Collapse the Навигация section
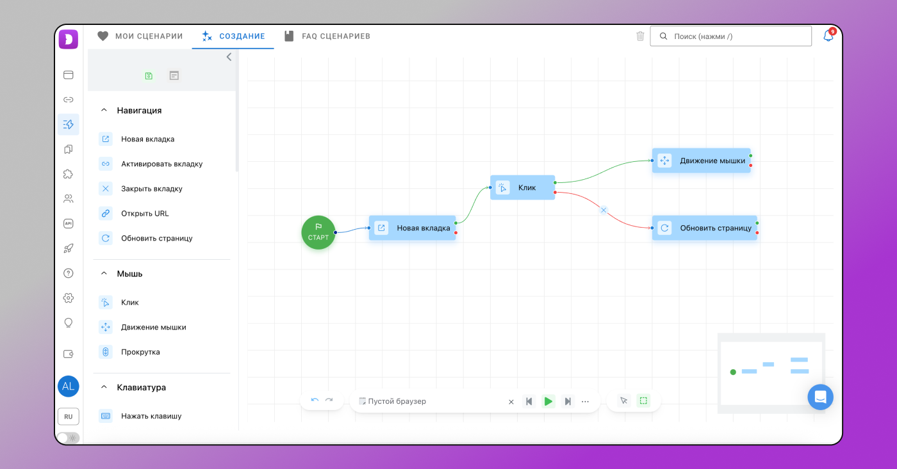Image resolution: width=897 pixels, height=469 pixels. tap(104, 111)
